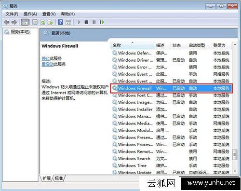Viewport: 241px width, 191px height.
Task: Click the scrollbar down arrow in services list
Action: point(235,171)
